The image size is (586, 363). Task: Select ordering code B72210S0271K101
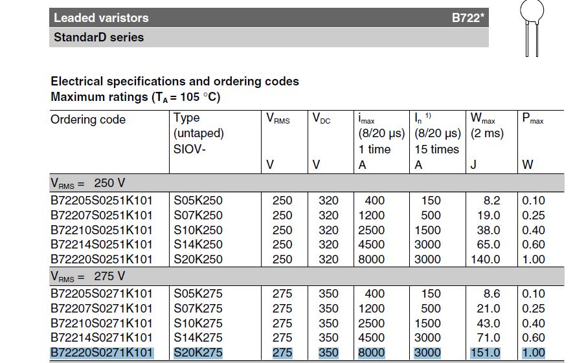pos(102,323)
